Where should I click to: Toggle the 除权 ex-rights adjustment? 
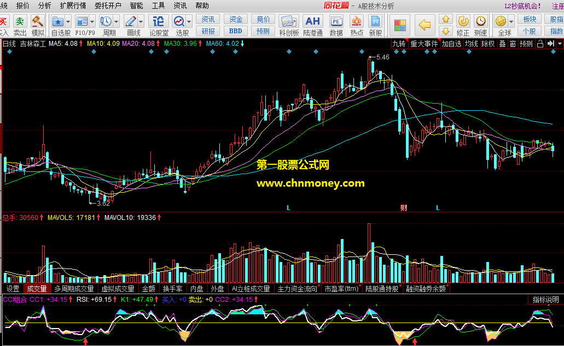pyautogui.click(x=488, y=44)
